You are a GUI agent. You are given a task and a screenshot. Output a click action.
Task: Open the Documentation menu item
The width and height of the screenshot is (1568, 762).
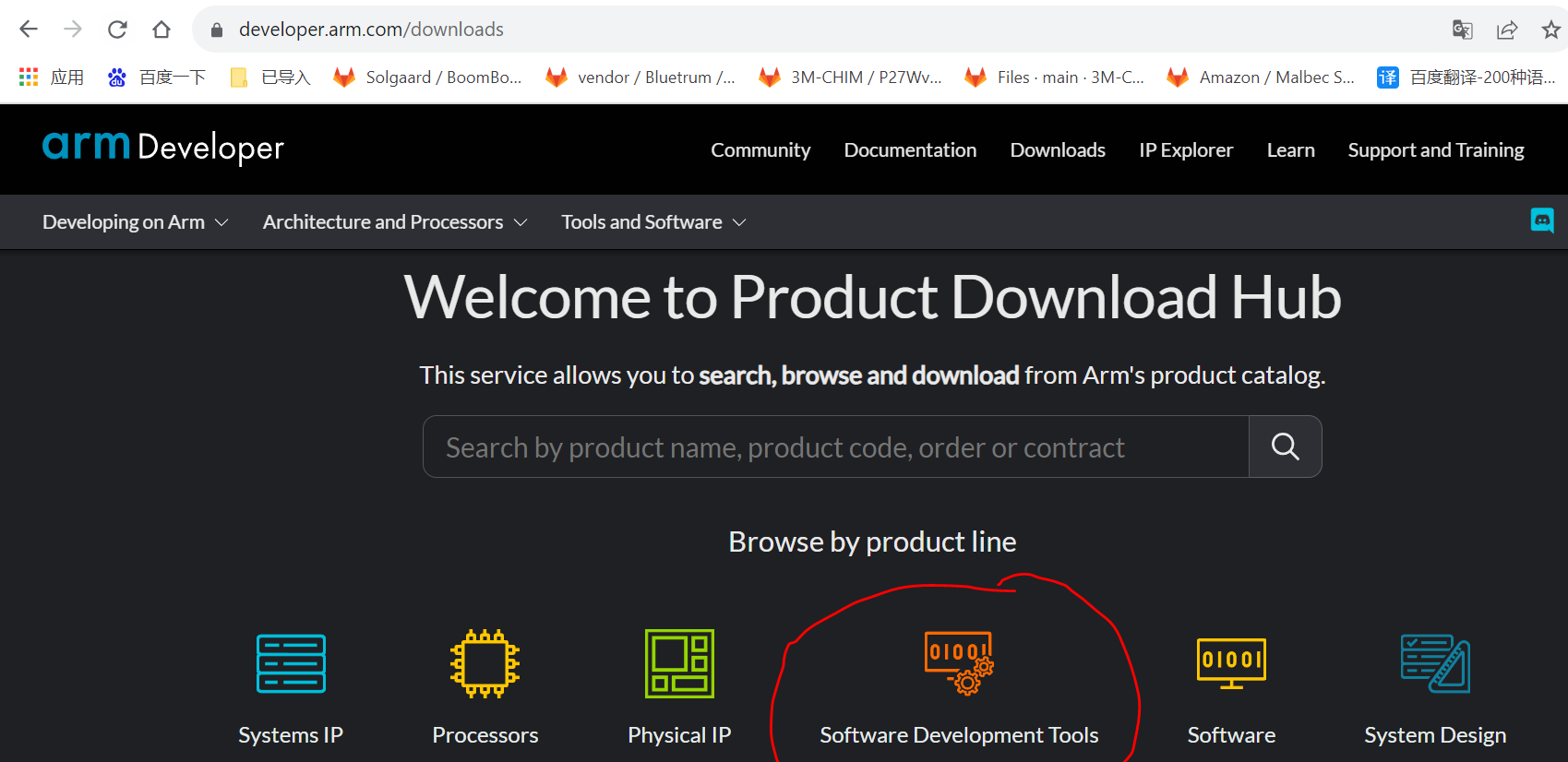[x=910, y=150]
